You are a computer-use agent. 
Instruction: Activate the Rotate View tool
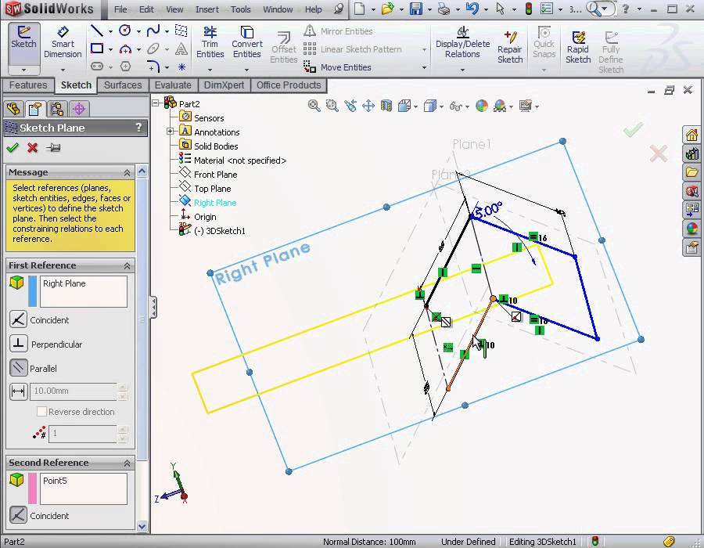[x=351, y=105]
